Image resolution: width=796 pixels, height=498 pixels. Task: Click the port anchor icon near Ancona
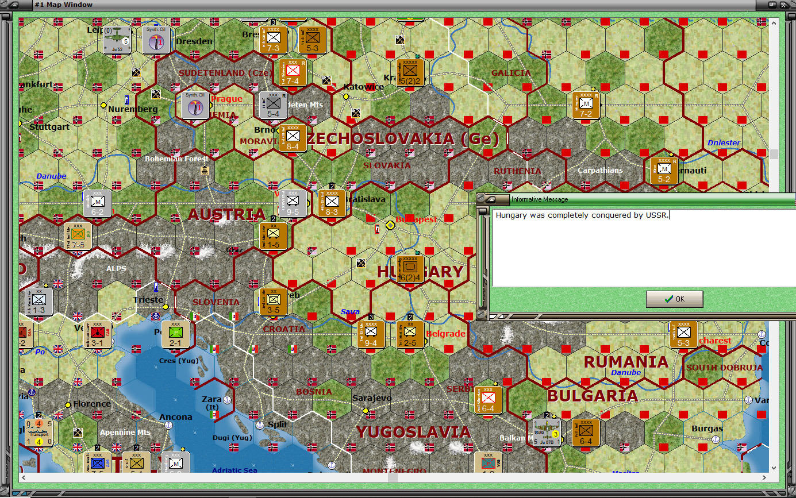pyautogui.click(x=168, y=424)
